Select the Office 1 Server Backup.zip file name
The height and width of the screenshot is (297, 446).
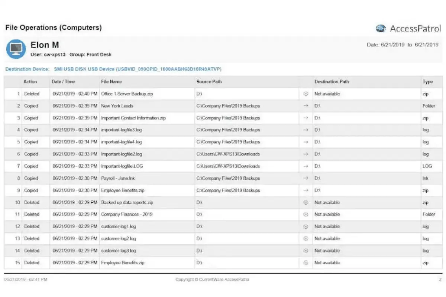pyautogui.click(x=127, y=94)
